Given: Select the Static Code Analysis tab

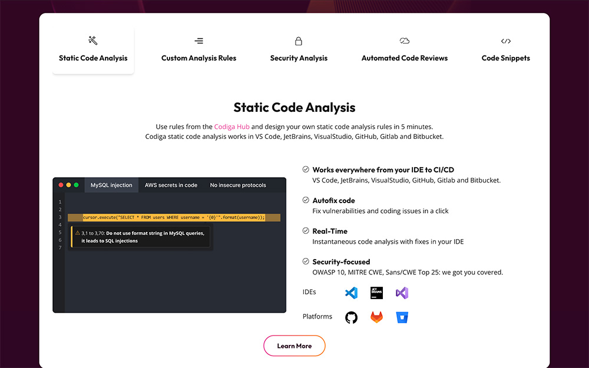Looking at the screenshot, I should (93, 51).
